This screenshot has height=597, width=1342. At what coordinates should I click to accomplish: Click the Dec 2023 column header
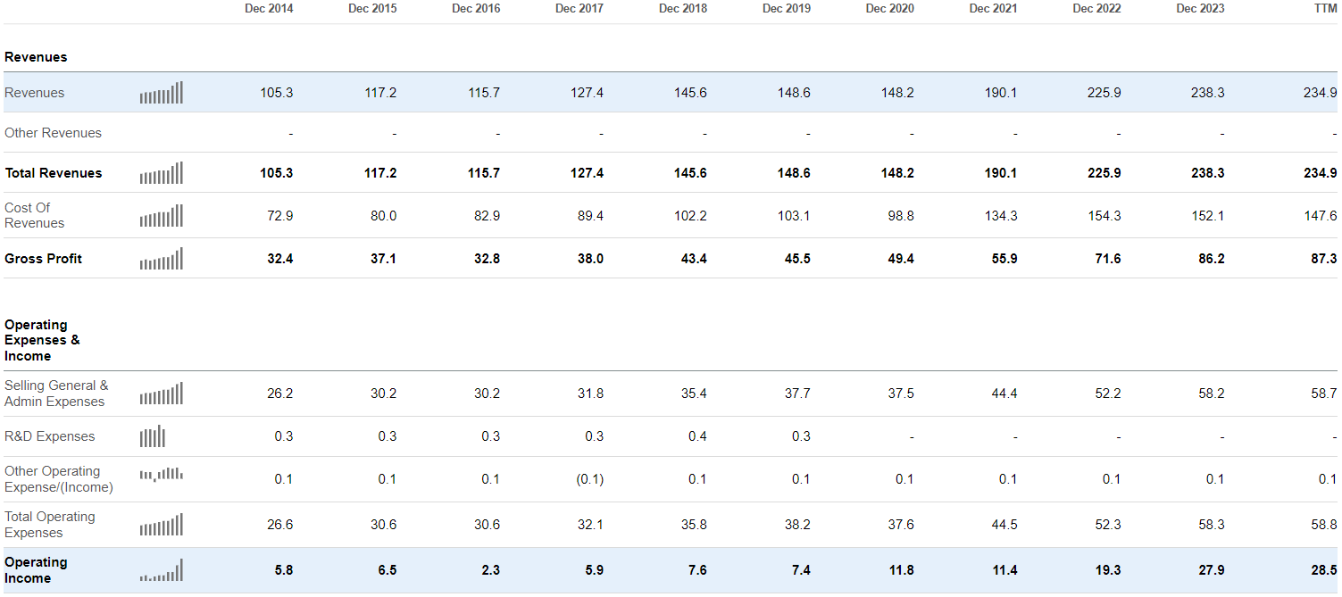point(1200,9)
